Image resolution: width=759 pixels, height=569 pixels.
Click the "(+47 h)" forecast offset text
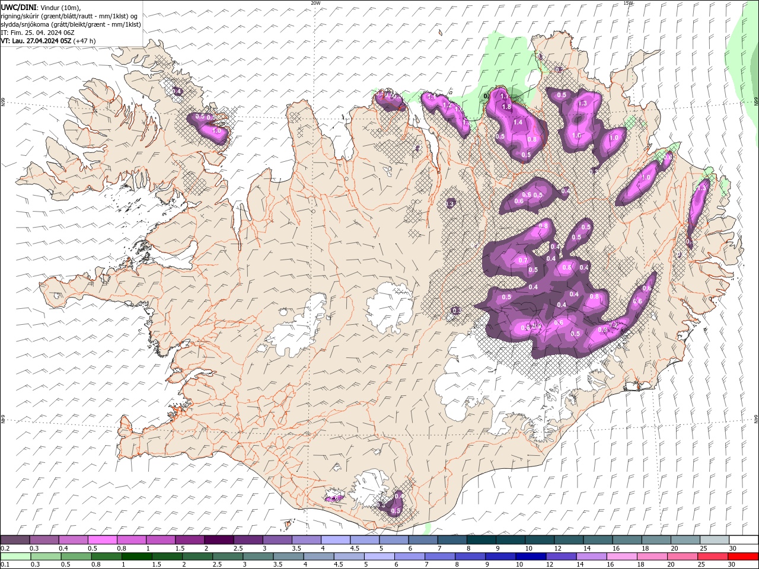pos(84,41)
